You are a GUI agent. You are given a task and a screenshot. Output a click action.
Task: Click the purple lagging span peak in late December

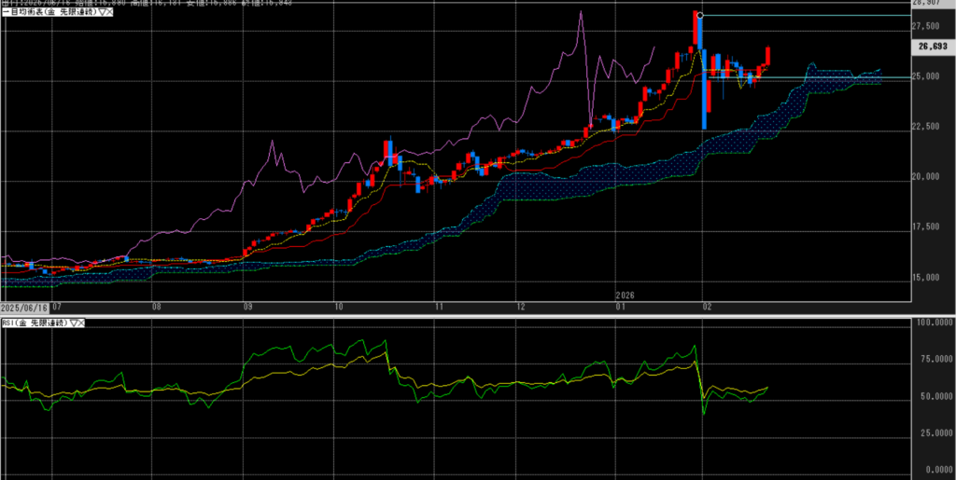click(x=581, y=13)
